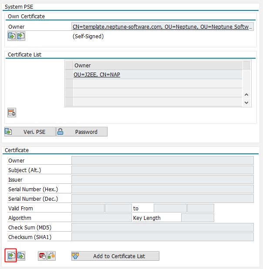Click the Serial Number (Hex.) field
Image resolution: width=263 pixels, height=269 pixels.
click(162, 189)
